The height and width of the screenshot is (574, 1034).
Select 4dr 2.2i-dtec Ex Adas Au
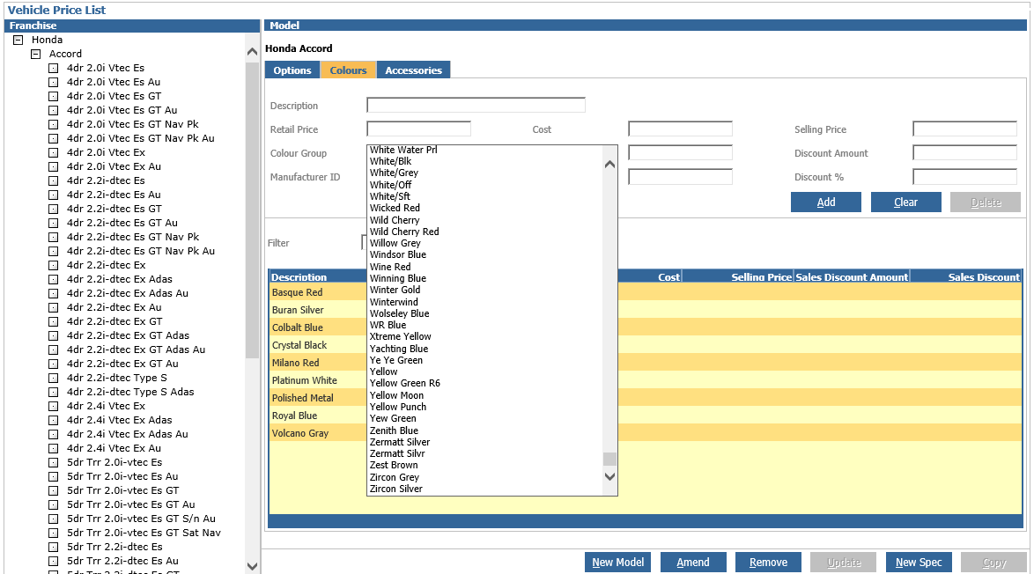(x=128, y=293)
